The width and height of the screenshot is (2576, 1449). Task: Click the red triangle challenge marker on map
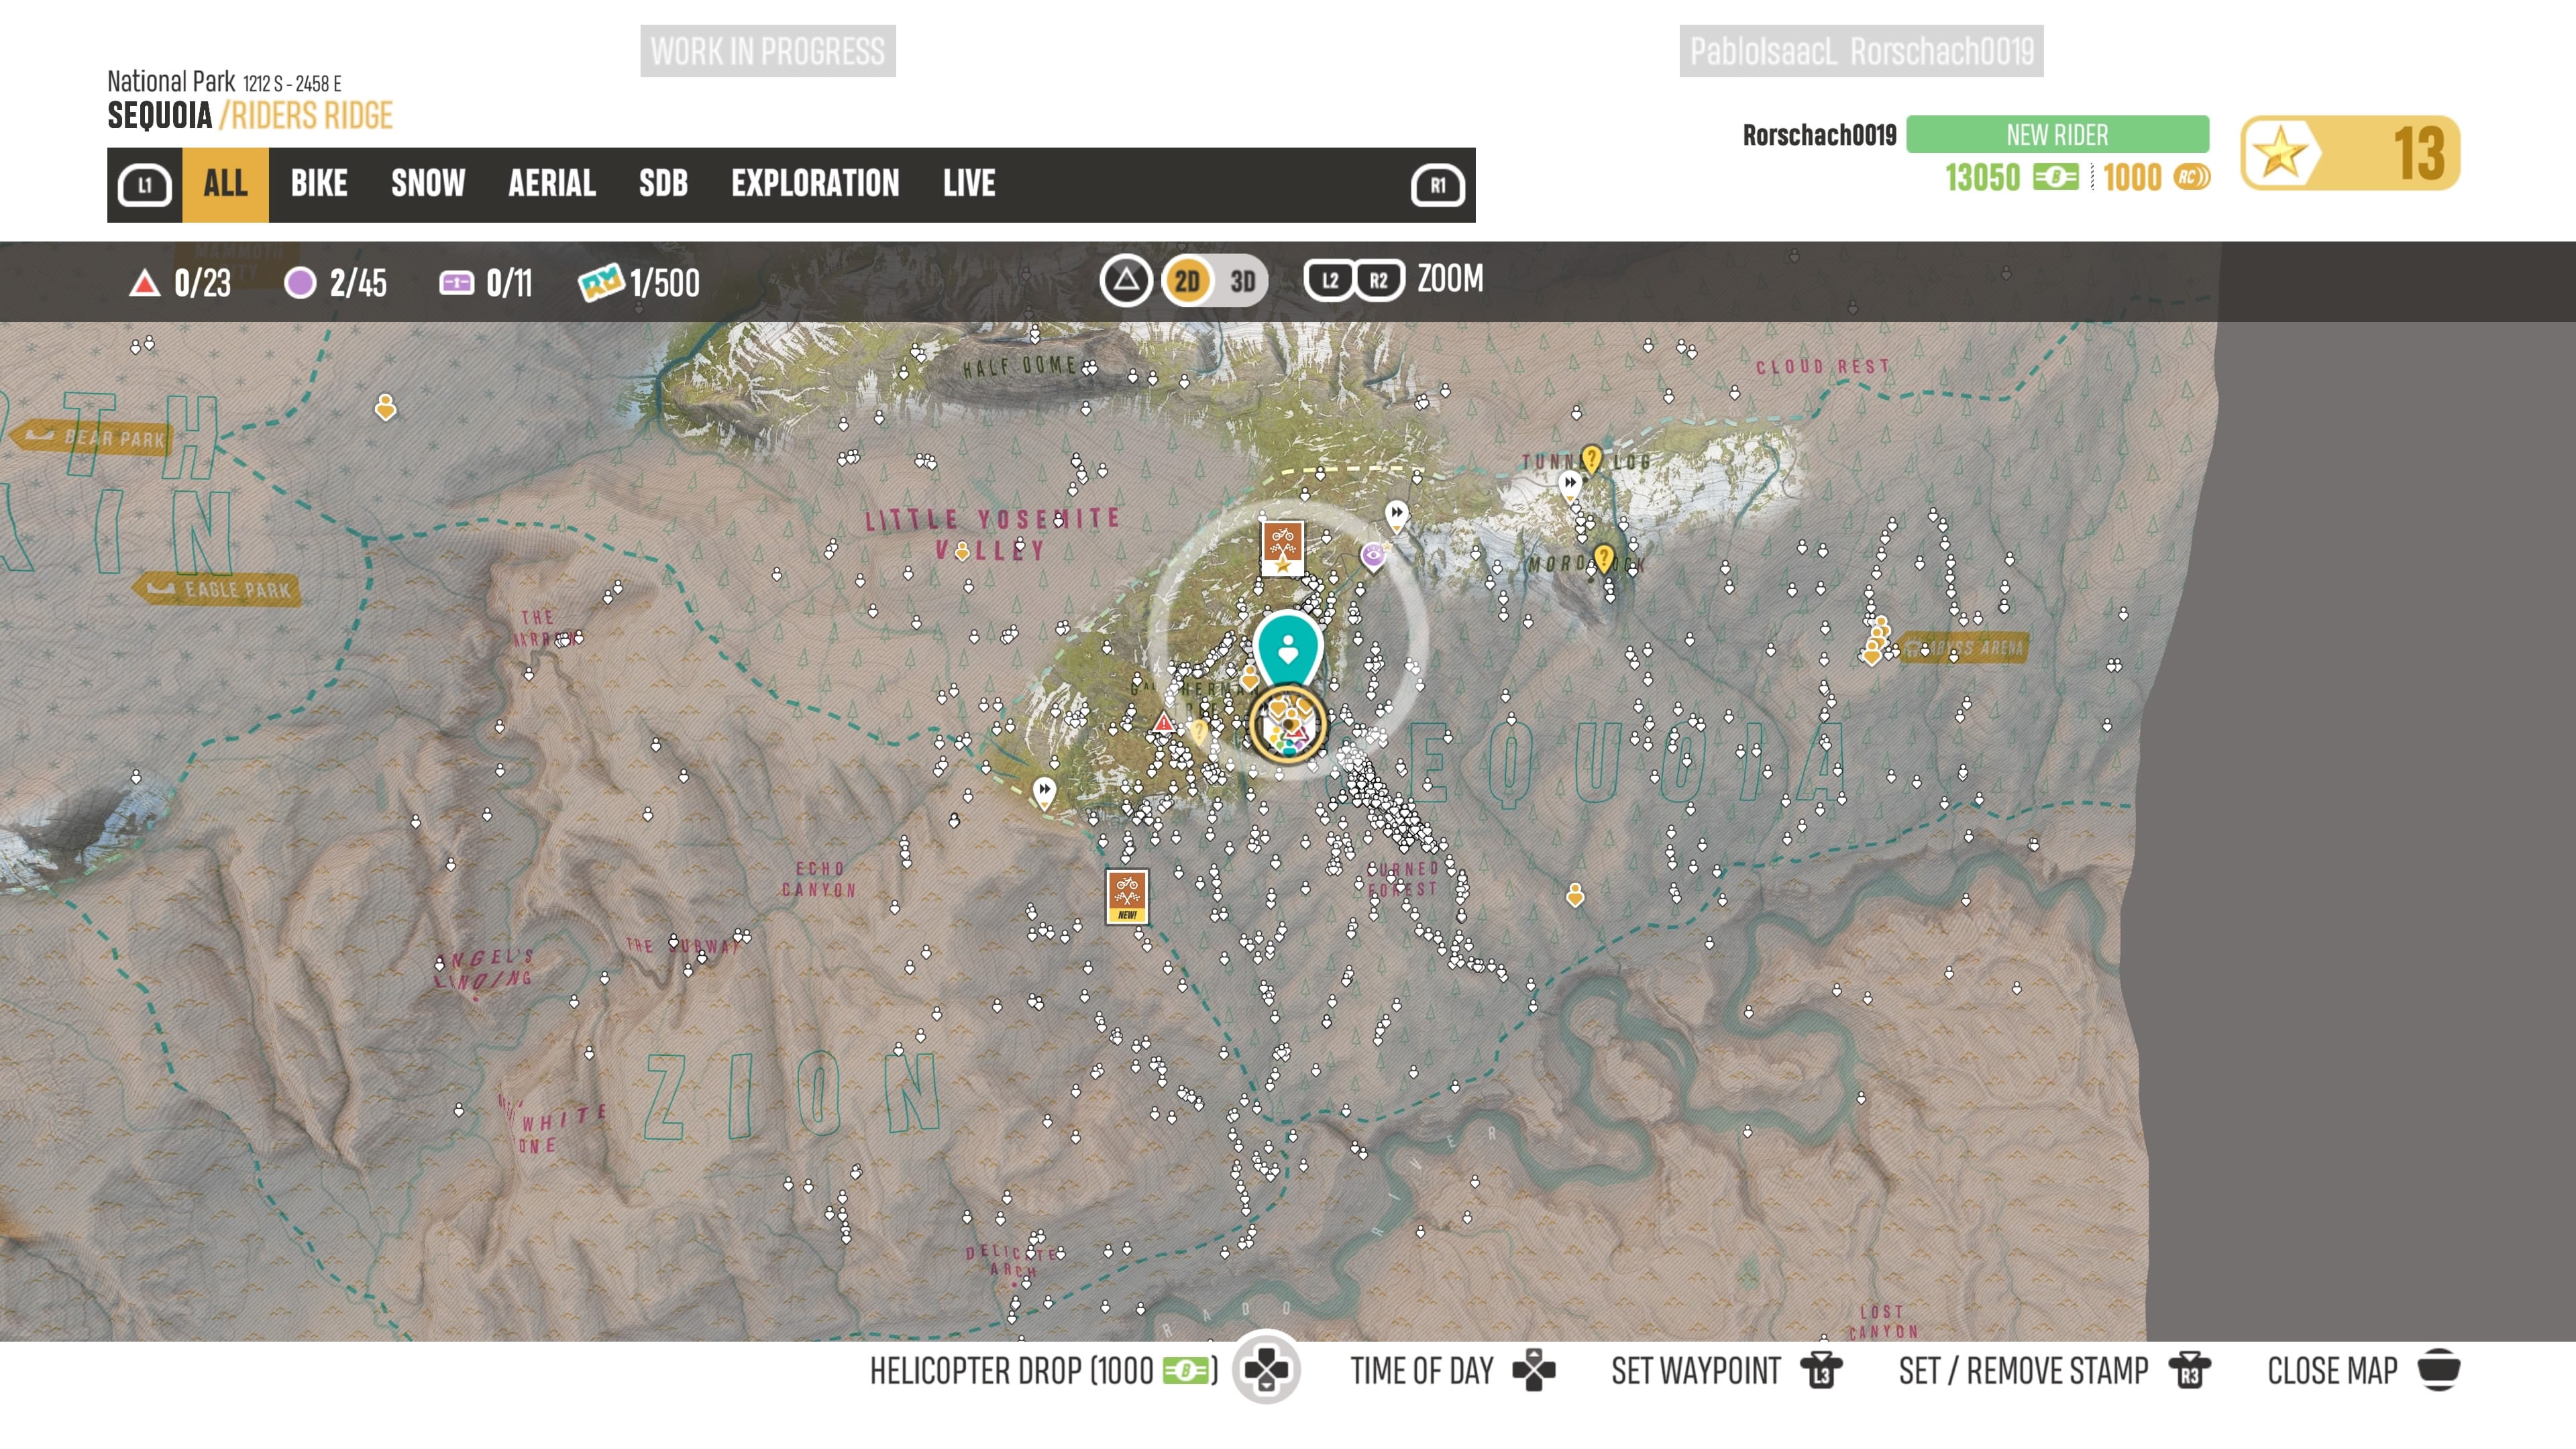coord(1163,722)
